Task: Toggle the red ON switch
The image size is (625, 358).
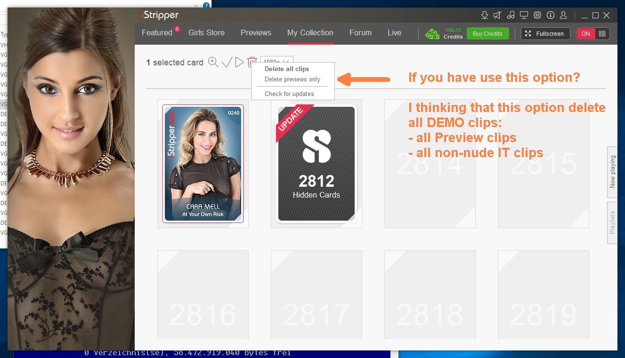Action: (x=586, y=33)
